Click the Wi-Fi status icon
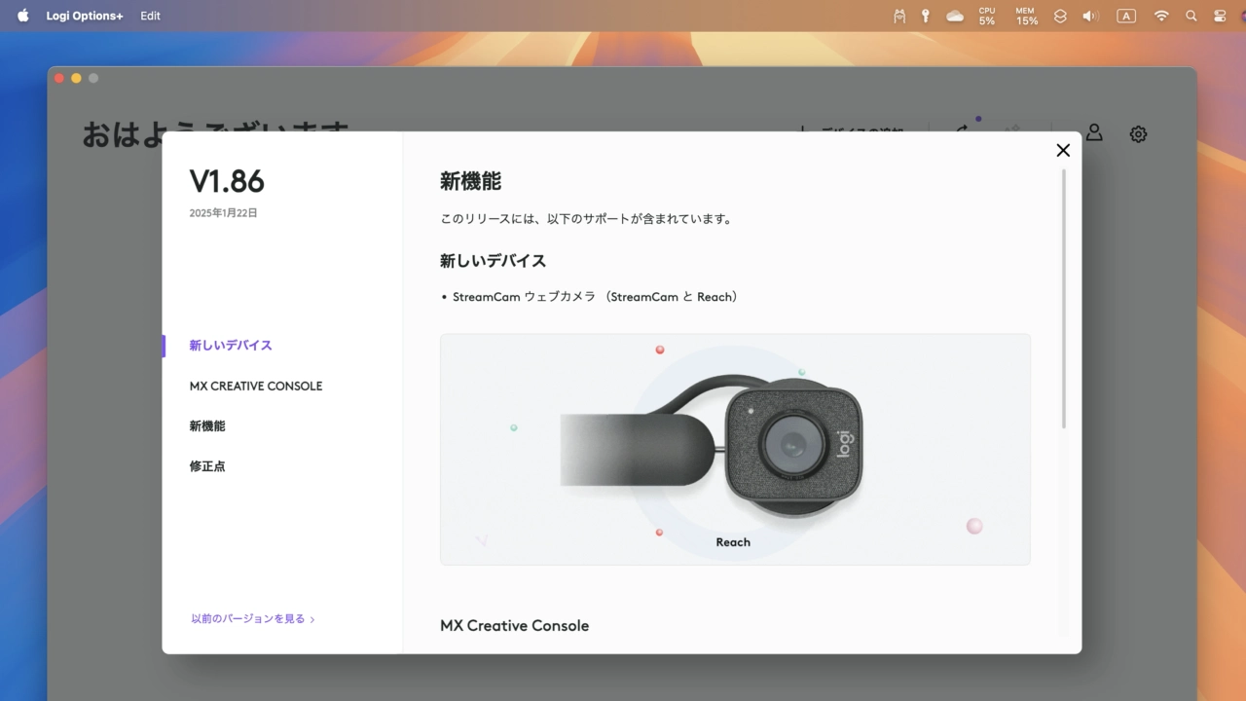The height and width of the screenshot is (701, 1246). coord(1161,16)
